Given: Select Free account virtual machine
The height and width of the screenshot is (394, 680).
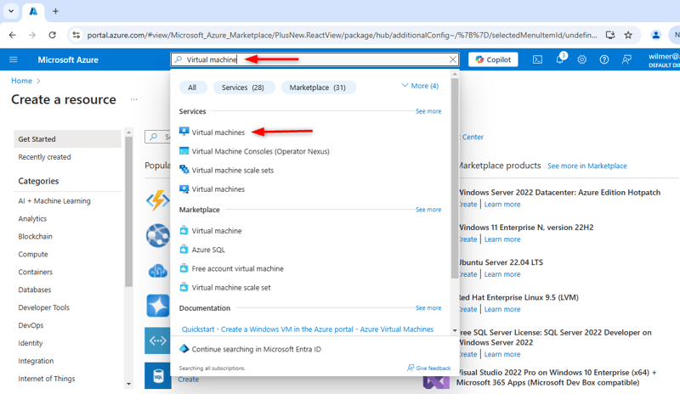Looking at the screenshot, I should click(x=231, y=268).
